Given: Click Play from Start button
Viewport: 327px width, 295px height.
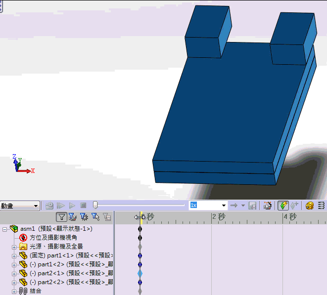Looking at the screenshot, I should click(61, 206).
